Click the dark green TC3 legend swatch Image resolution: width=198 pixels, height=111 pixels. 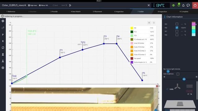[132, 32]
